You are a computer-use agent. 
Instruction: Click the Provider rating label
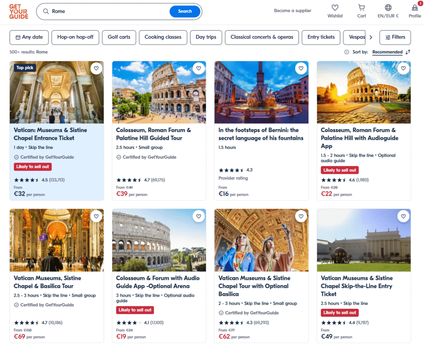click(233, 178)
